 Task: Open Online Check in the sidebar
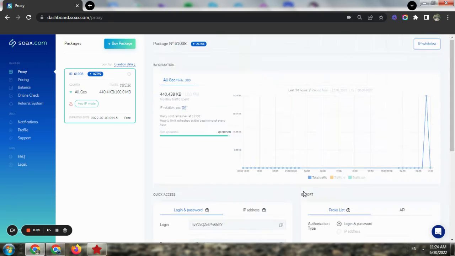[28, 95]
